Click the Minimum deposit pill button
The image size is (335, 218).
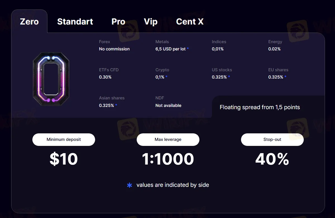(x=64, y=139)
